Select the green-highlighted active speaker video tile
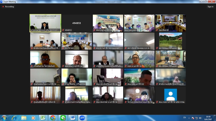216x121 pixels. pyautogui.click(x=45, y=23)
